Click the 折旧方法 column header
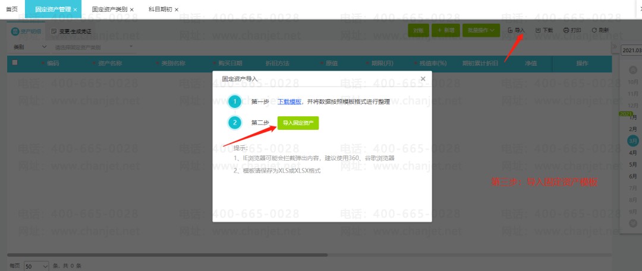 (x=277, y=63)
